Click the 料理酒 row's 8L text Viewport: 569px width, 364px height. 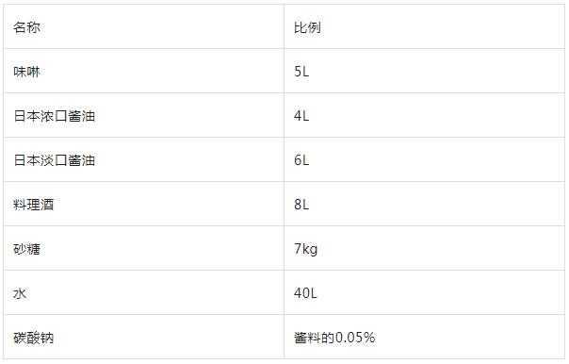click(301, 204)
